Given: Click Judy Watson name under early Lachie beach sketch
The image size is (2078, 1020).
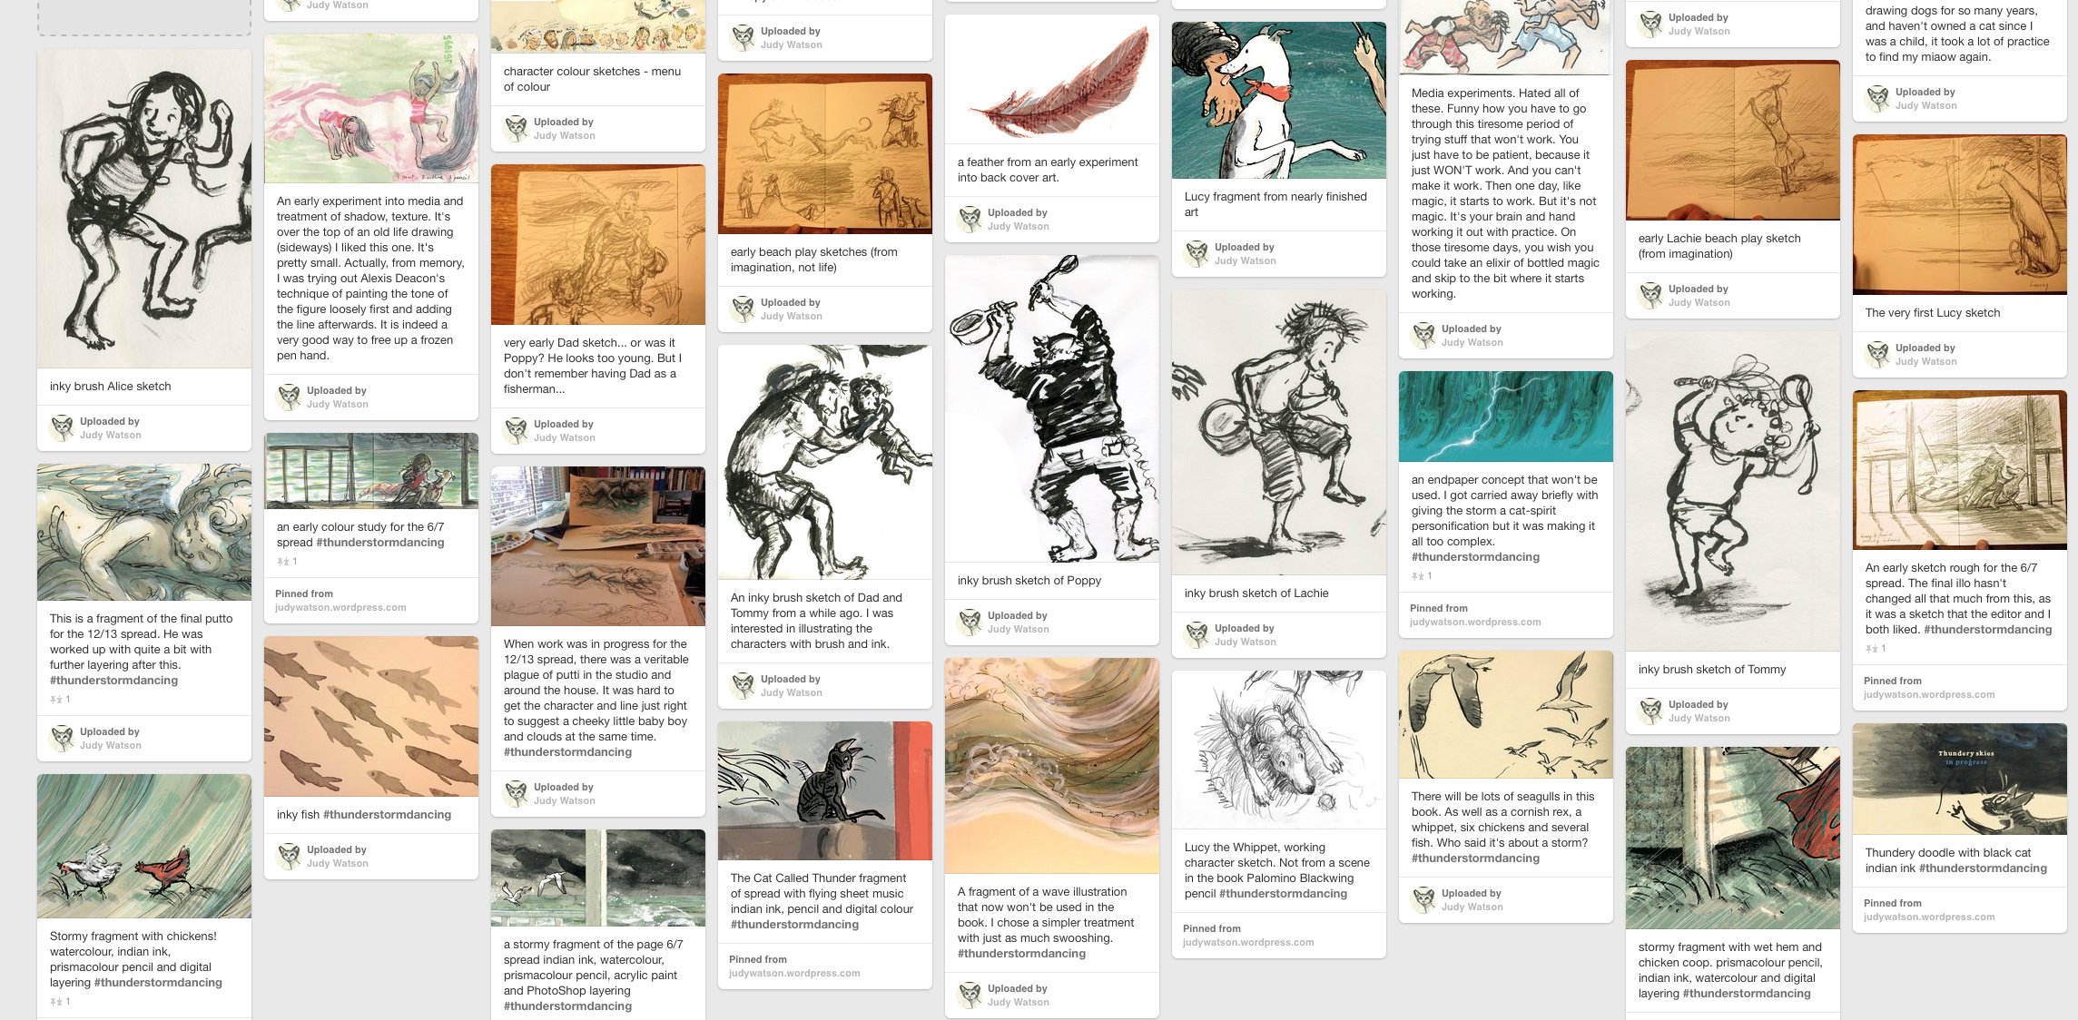Looking at the screenshot, I should [x=1699, y=303].
